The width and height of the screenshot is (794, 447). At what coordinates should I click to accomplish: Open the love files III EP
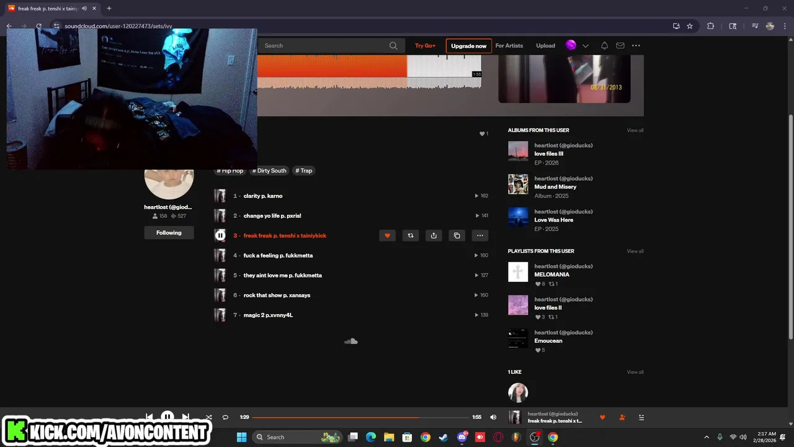coord(548,154)
